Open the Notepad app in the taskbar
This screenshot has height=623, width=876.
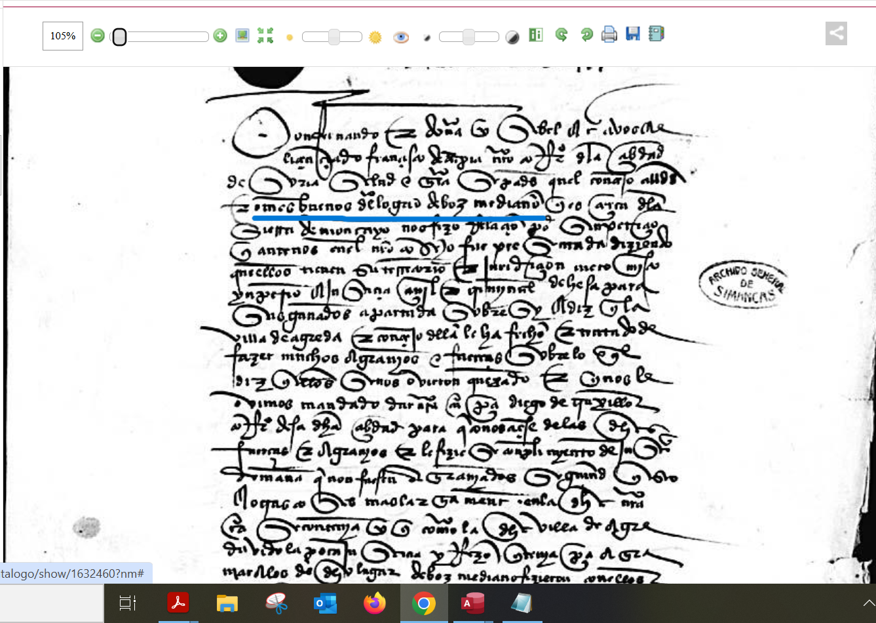522,603
